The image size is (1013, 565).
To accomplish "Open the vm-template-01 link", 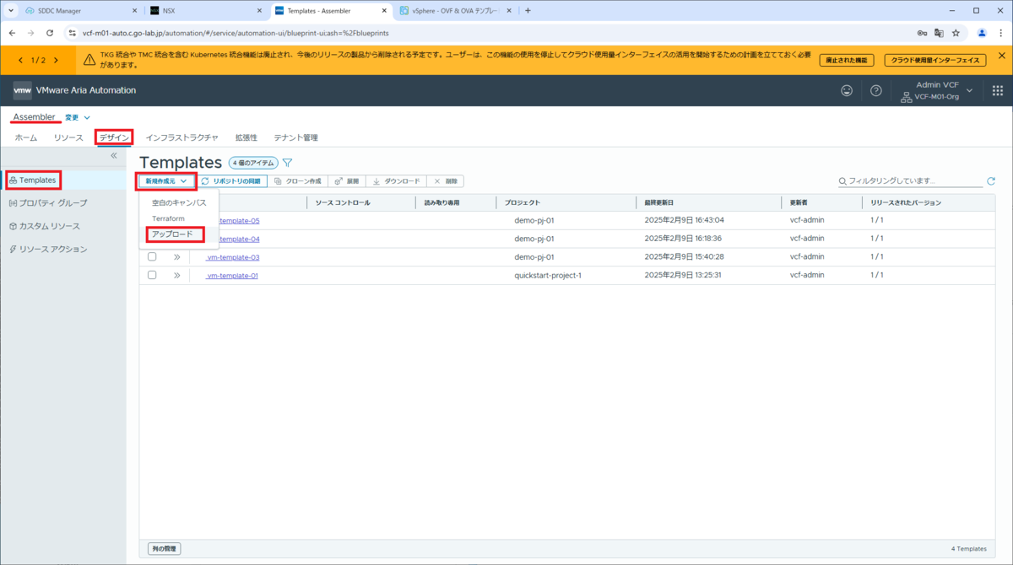I will click(232, 276).
